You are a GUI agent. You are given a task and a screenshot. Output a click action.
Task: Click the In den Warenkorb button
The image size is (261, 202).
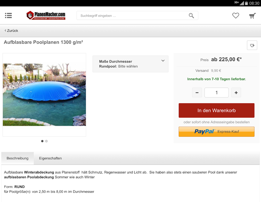point(217,111)
